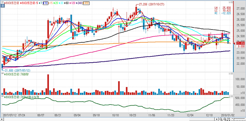The image size is (246, 121).
Task: Select the boxed 480-day moving average legend
Action: click(86, 3)
